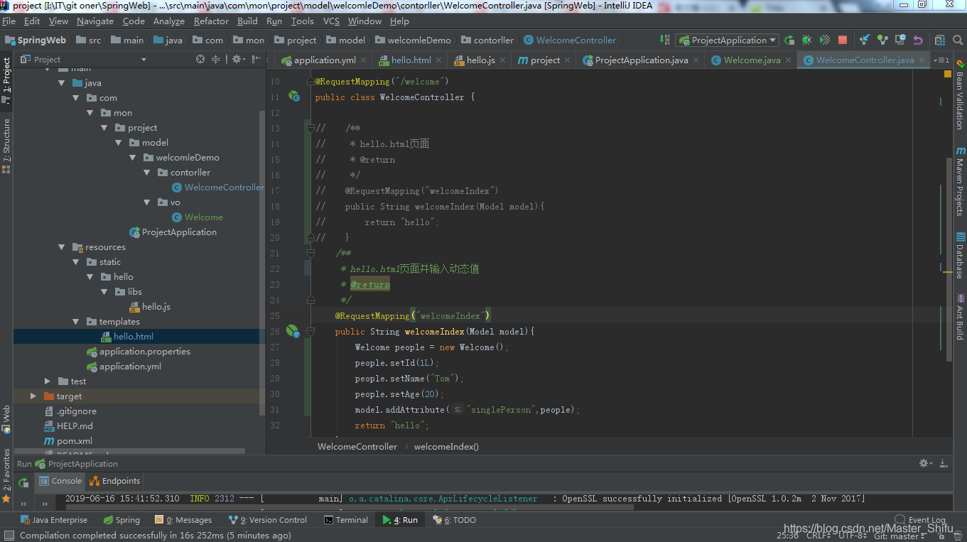Open Project panel settings gear
This screenshot has width=967, height=542.
[x=237, y=60]
